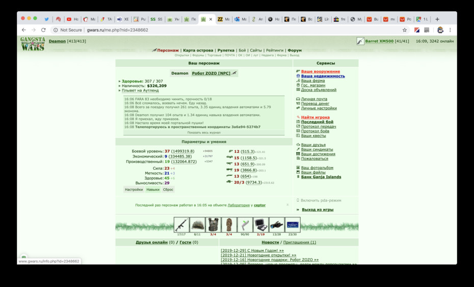The height and width of the screenshot is (287, 474).
Task: Open Ваши друзья link
Action: [313, 145]
